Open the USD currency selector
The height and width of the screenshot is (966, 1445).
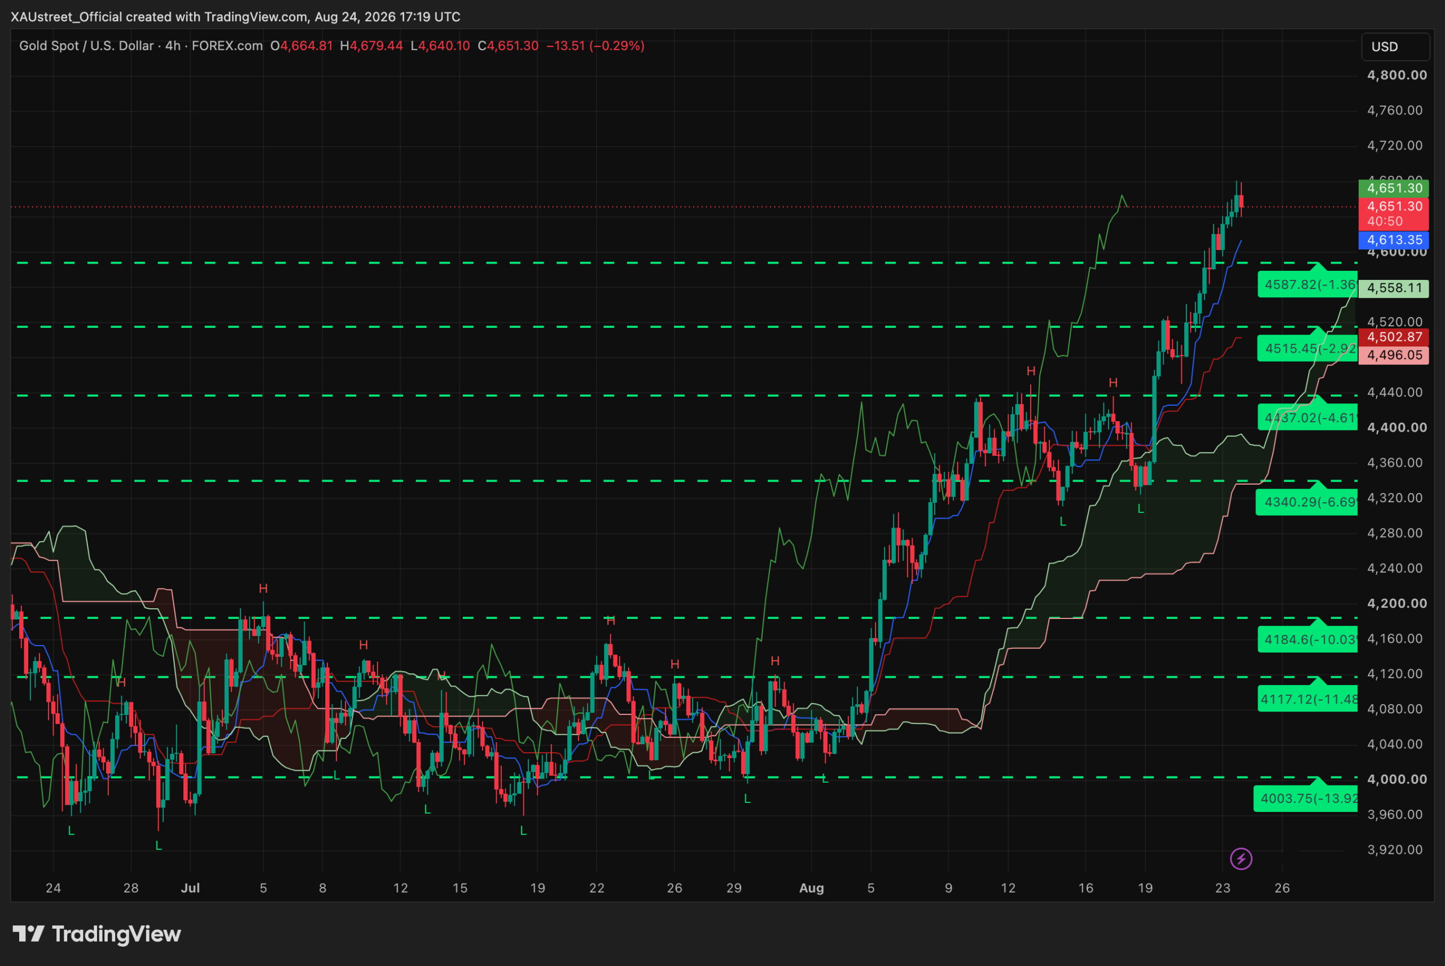click(1395, 47)
